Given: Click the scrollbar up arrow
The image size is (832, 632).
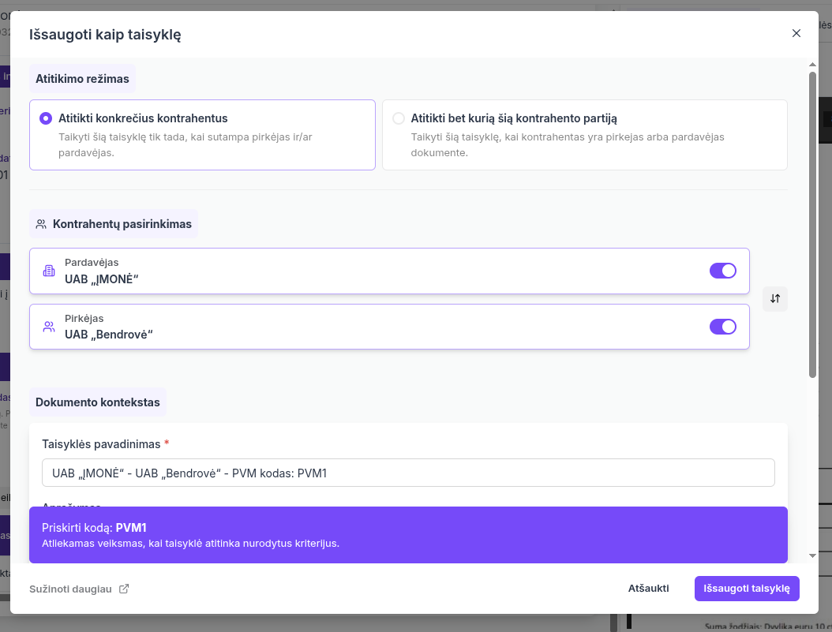Looking at the screenshot, I should click(x=812, y=64).
